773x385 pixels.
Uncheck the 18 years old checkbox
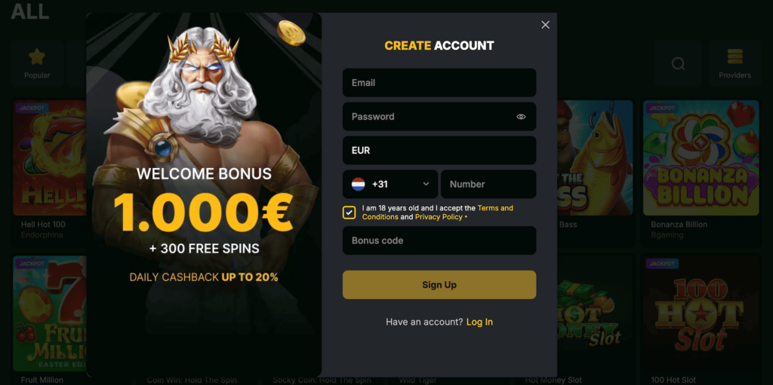pyautogui.click(x=349, y=212)
